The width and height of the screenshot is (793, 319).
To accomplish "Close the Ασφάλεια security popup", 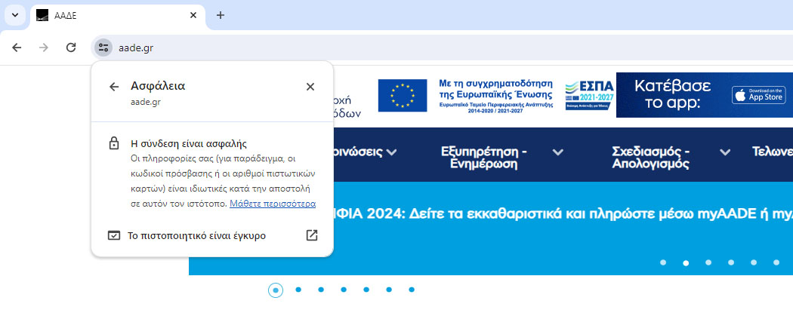I will pyautogui.click(x=310, y=87).
